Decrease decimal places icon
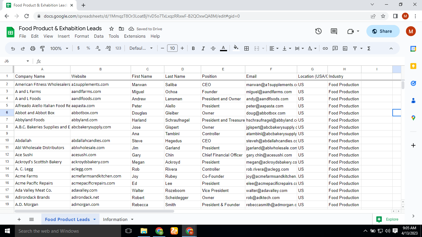The image size is (422, 237). click(98, 48)
